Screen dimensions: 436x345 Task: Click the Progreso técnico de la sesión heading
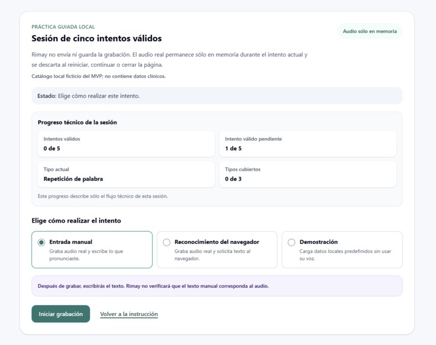[x=77, y=122]
